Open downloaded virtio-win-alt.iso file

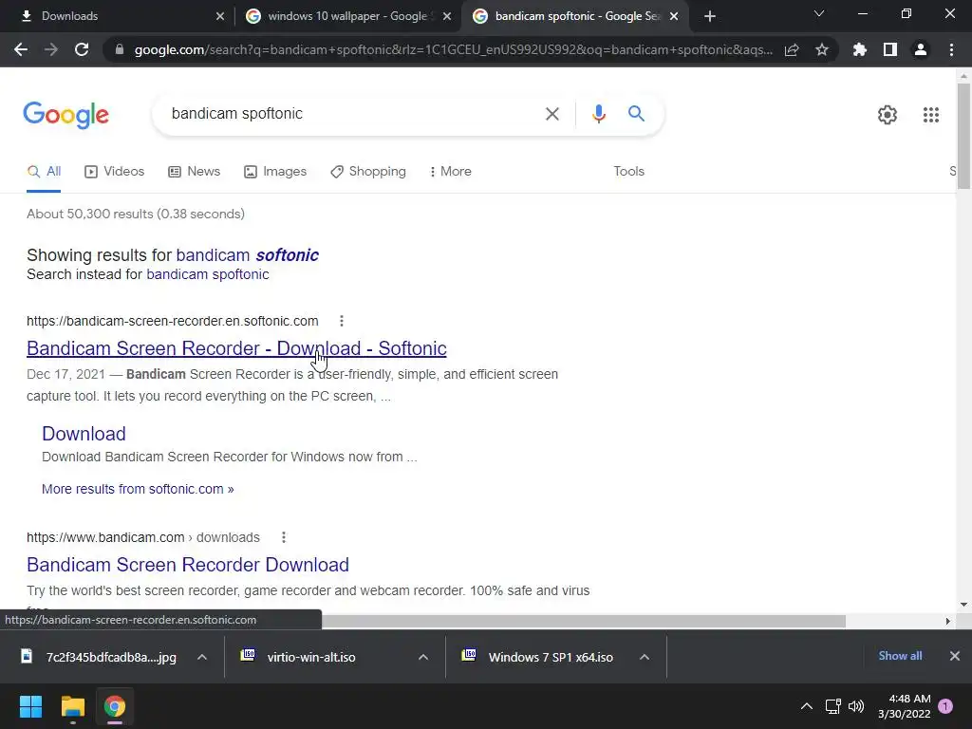(x=299, y=657)
